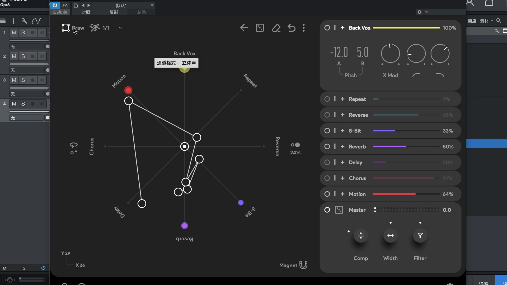Click the Master gain dotted slider
This screenshot has height=285, width=507.
coord(407,210)
